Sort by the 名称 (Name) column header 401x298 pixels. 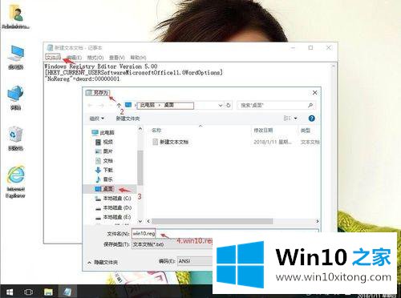click(x=156, y=131)
